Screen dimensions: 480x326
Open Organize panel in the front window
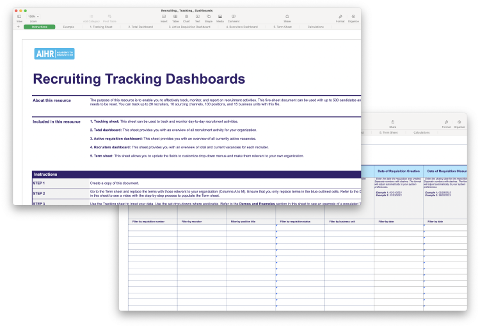[x=353, y=17]
